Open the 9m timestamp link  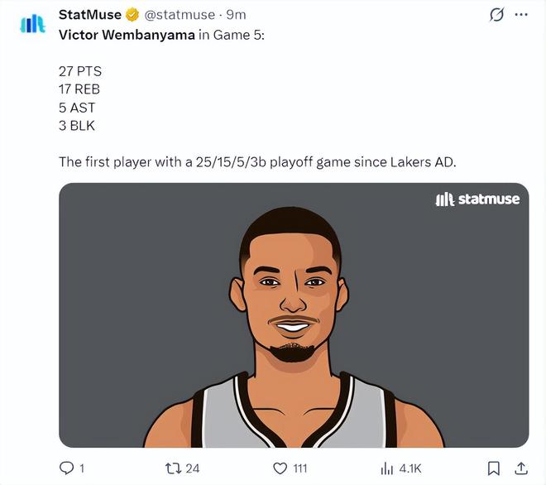[x=236, y=15]
